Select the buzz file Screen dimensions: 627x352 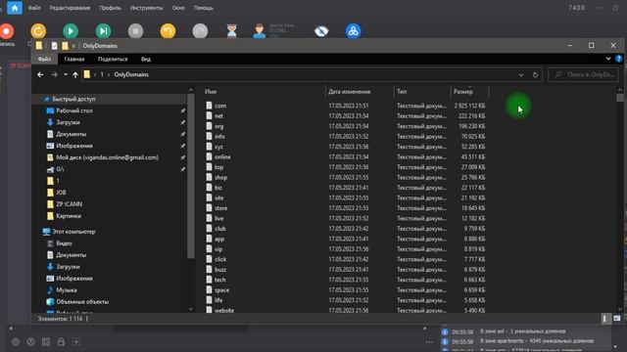(220, 270)
